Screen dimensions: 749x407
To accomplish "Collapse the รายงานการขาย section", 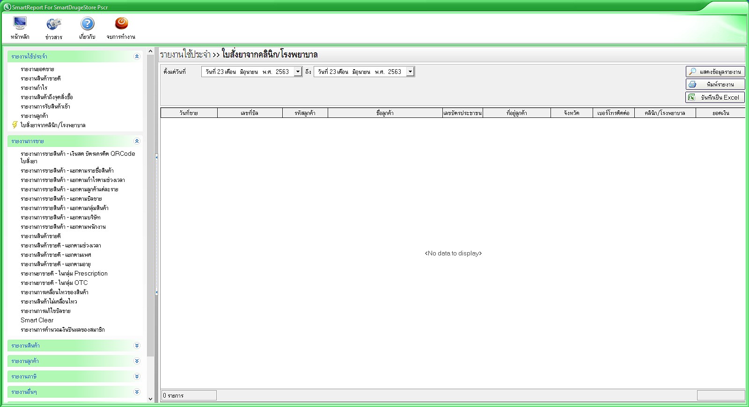I will click(137, 141).
